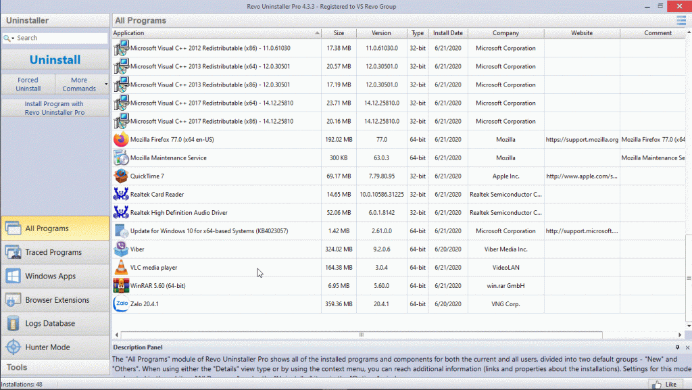Click the vertical scrollbar down arrow
692x390 pixels.
pyautogui.click(x=689, y=326)
